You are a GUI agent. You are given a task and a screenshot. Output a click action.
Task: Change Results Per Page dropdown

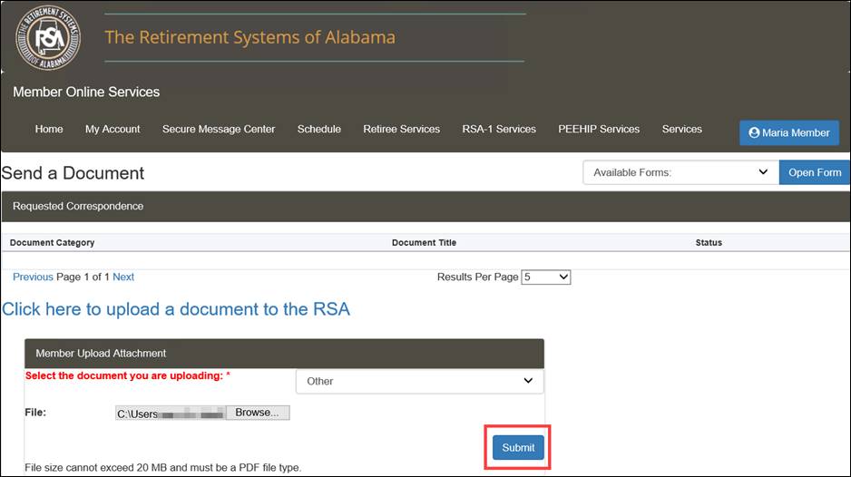[545, 277]
